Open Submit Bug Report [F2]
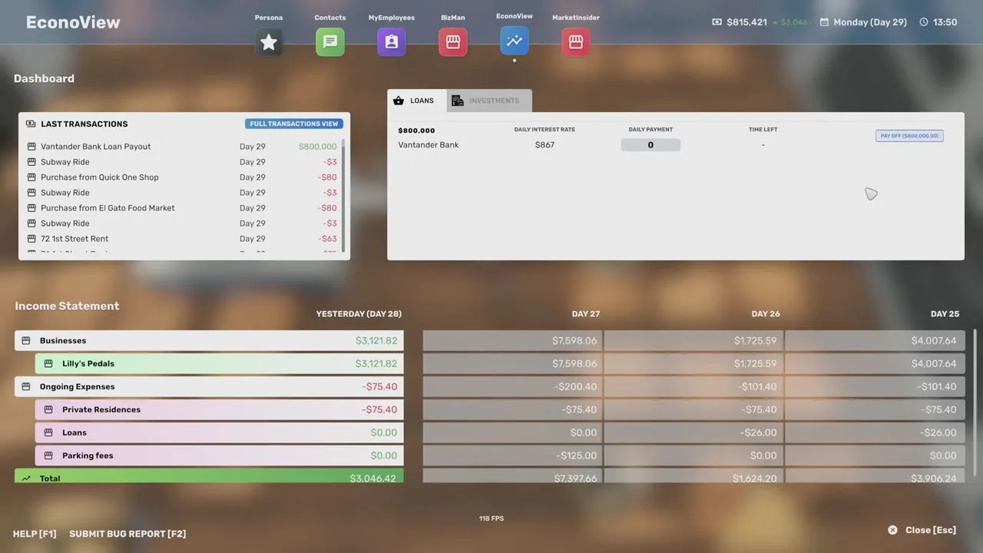 click(127, 534)
